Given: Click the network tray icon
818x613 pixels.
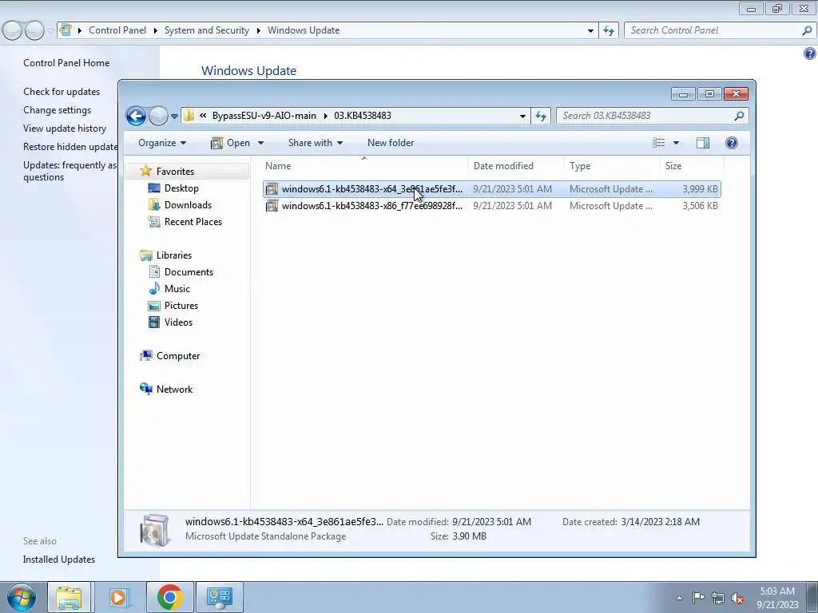Looking at the screenshot, I should tap(718, 598).
